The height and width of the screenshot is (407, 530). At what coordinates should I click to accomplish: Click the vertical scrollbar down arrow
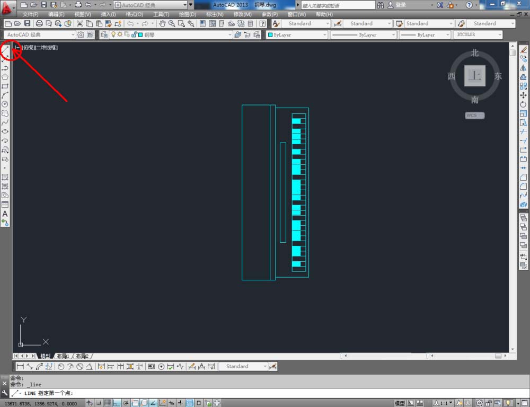click(x=513, y=350)
